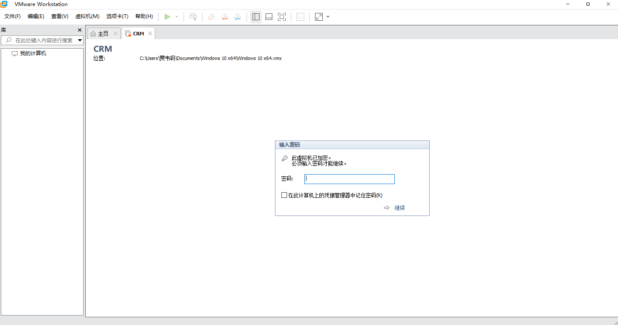Image resolution: width=618 pixels, height=325 pixels.
Task: Click the revert to snapshot icon
Action: [225, 17]
